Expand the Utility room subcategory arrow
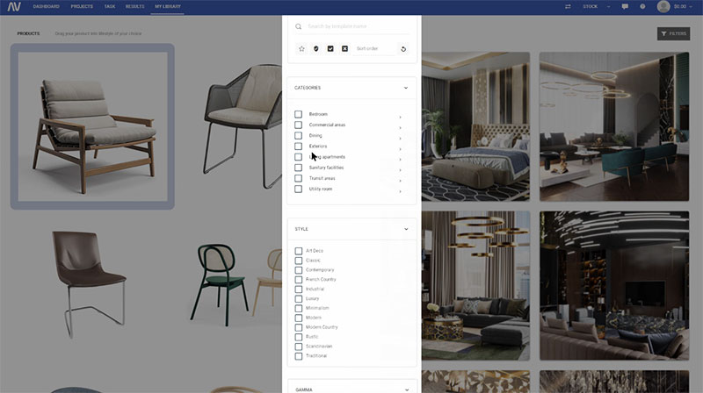703x393 pixels. click(400, 191)
